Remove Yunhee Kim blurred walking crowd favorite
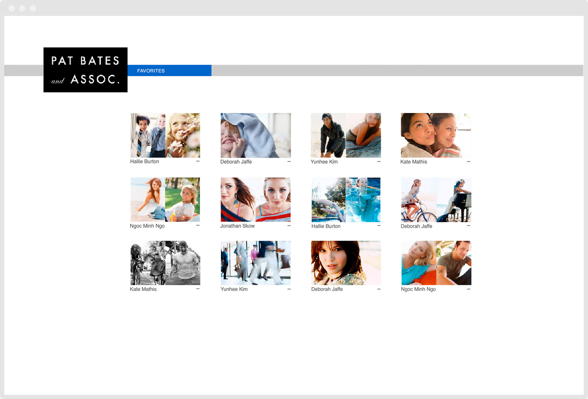588x399 pixels. coord(289,289)
